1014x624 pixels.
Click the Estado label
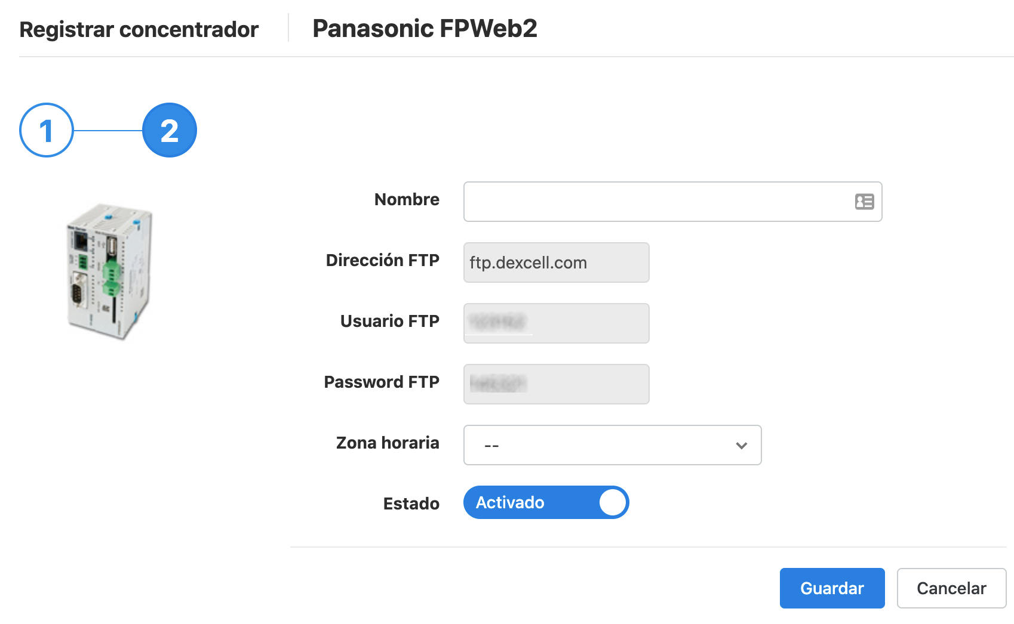411,503
